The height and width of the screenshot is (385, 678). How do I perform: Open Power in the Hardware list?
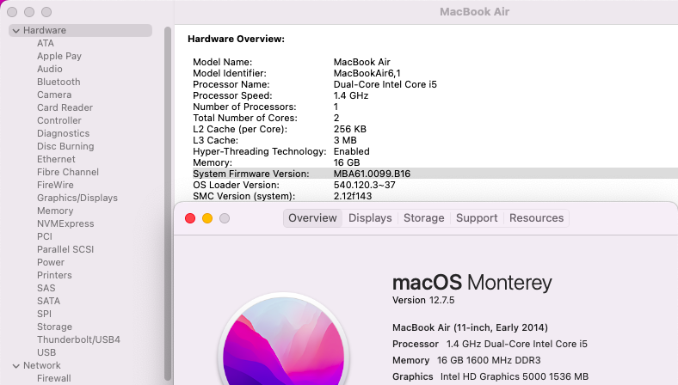click(x=51, y=262)
